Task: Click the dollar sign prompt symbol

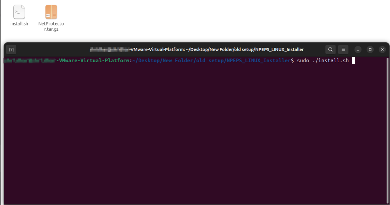Action: [x=292, y=61]
